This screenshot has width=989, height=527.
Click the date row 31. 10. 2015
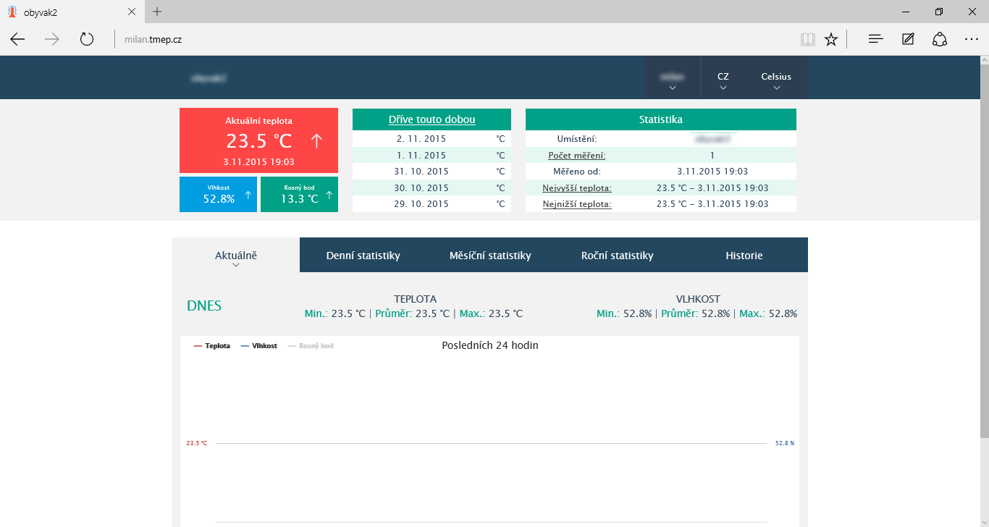click(432, 171)
